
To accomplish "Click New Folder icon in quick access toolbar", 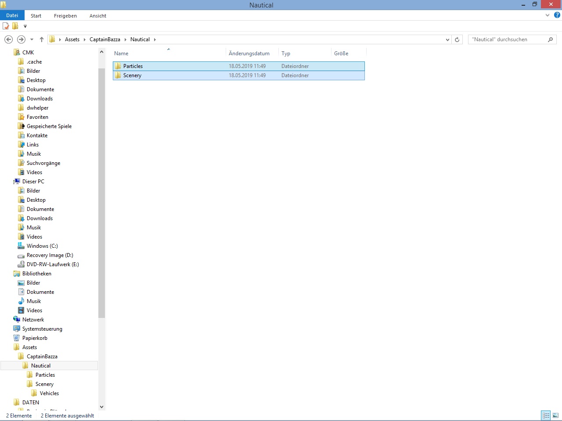I will [x=15, y=26].
